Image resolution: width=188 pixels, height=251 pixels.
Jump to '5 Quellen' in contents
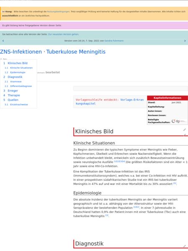(x=11, y=100)
